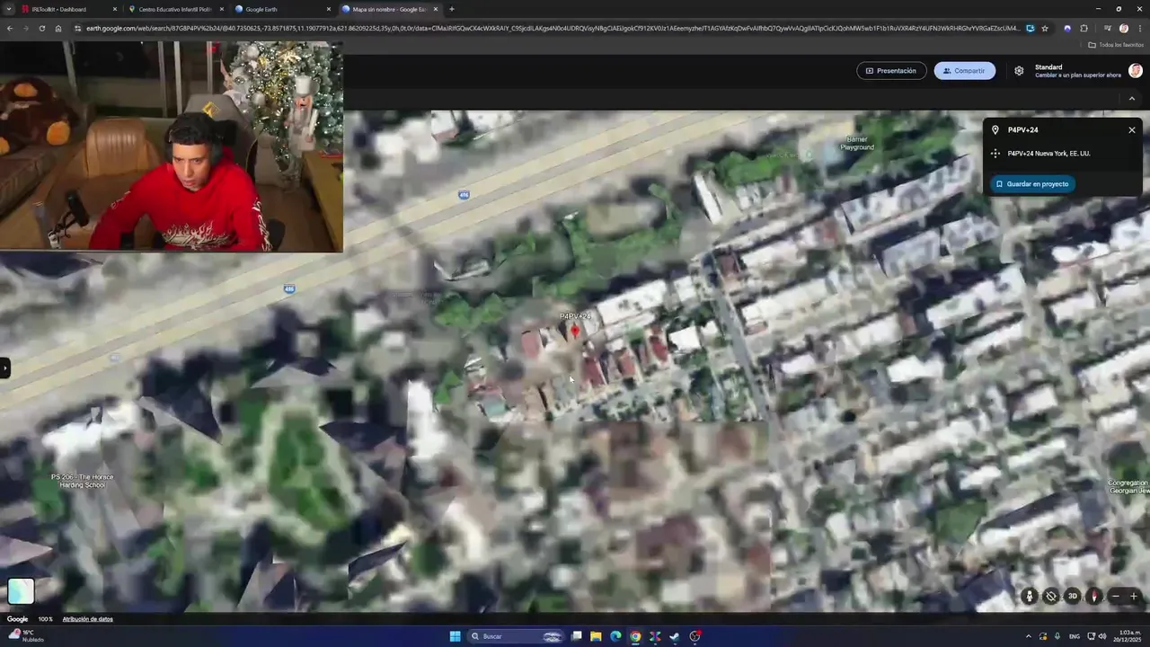Viewport: 1150px width, 647px height.
Task: Click the location pin icon in info card
Action: (995, 130)
